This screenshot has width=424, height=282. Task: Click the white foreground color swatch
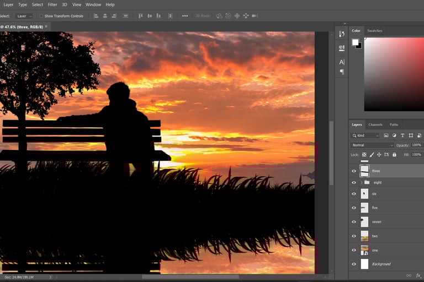[355, 42]
